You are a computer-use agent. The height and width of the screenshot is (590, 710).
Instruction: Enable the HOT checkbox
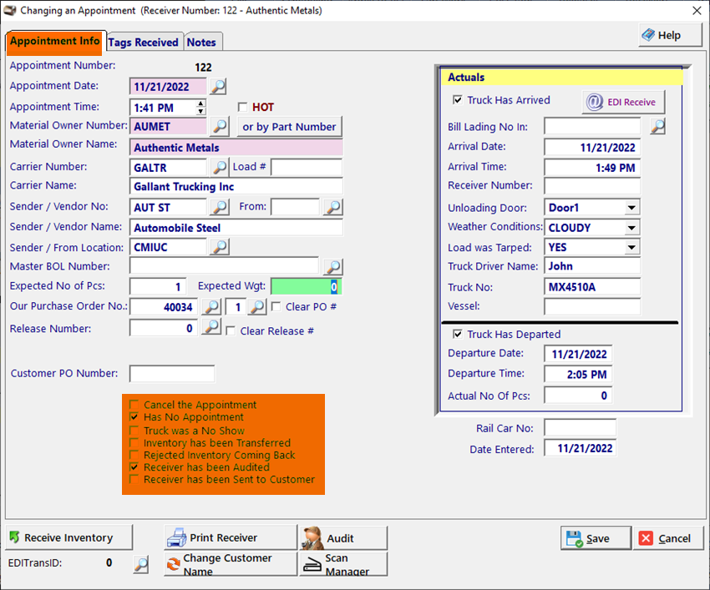pyautogui.click(x=243, y=107)
